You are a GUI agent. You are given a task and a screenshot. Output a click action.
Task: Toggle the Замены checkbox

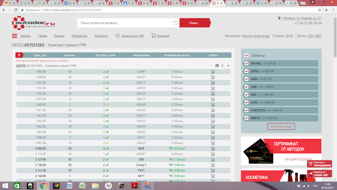click(246, 55)
